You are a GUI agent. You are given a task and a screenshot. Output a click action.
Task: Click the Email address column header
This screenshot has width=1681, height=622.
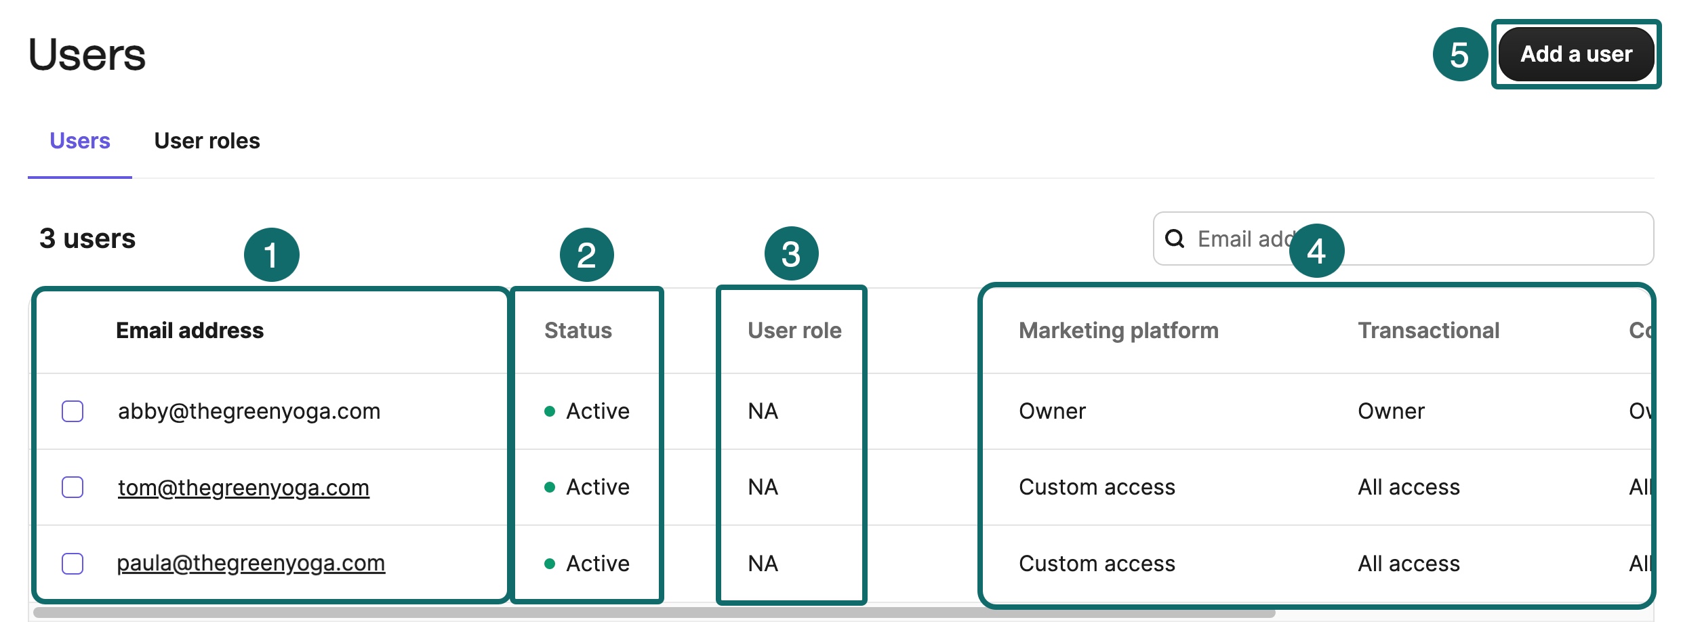pyautogui.click(x=190, y=331)
